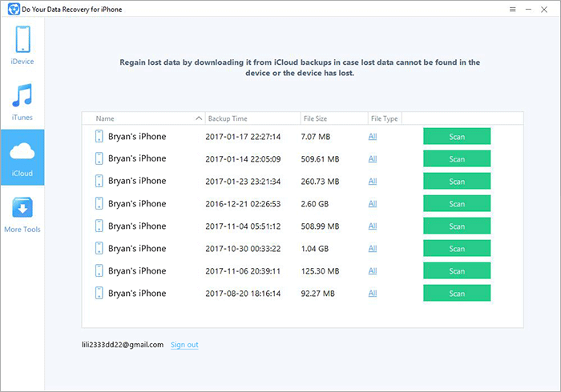Open the hamburger menu in title bar

pyautogui.click(x=513, y=10)
